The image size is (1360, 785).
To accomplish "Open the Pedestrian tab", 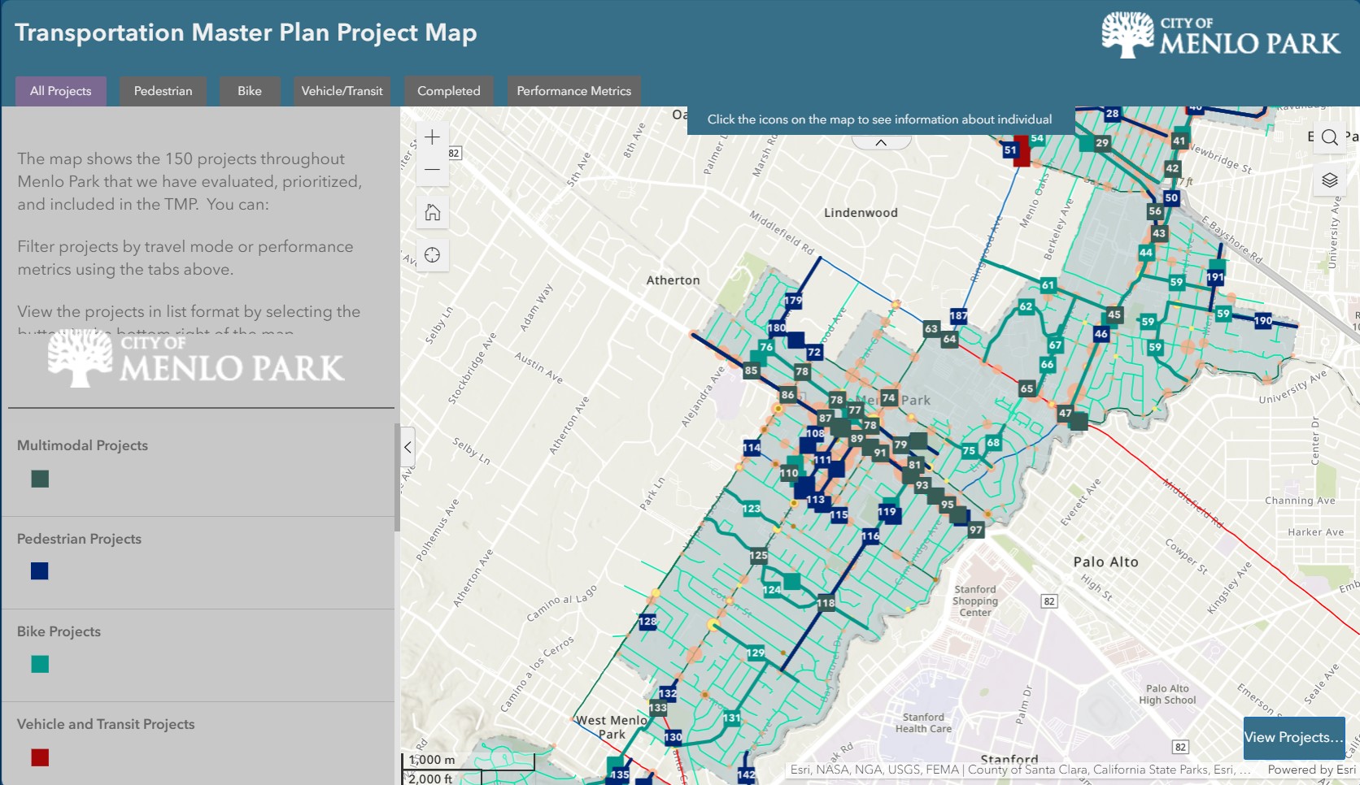I will 163,91.
